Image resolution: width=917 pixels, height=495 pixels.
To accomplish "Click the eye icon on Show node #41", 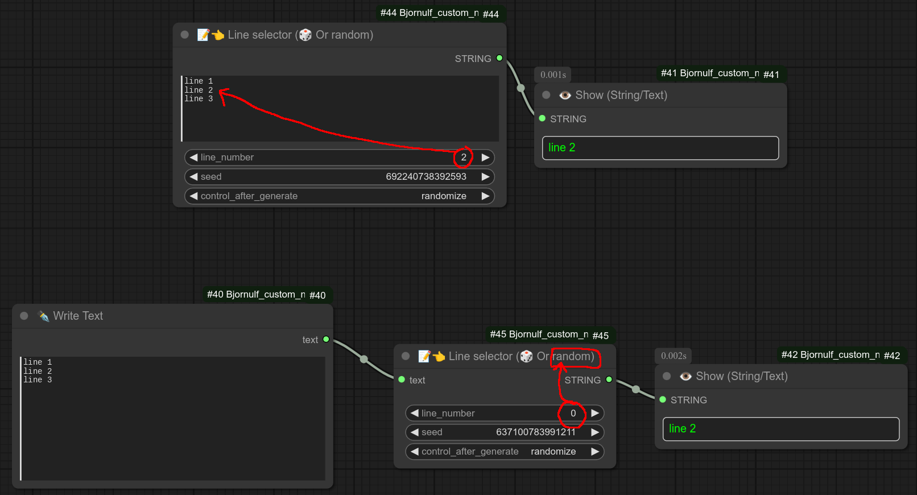I will (565, 96).
